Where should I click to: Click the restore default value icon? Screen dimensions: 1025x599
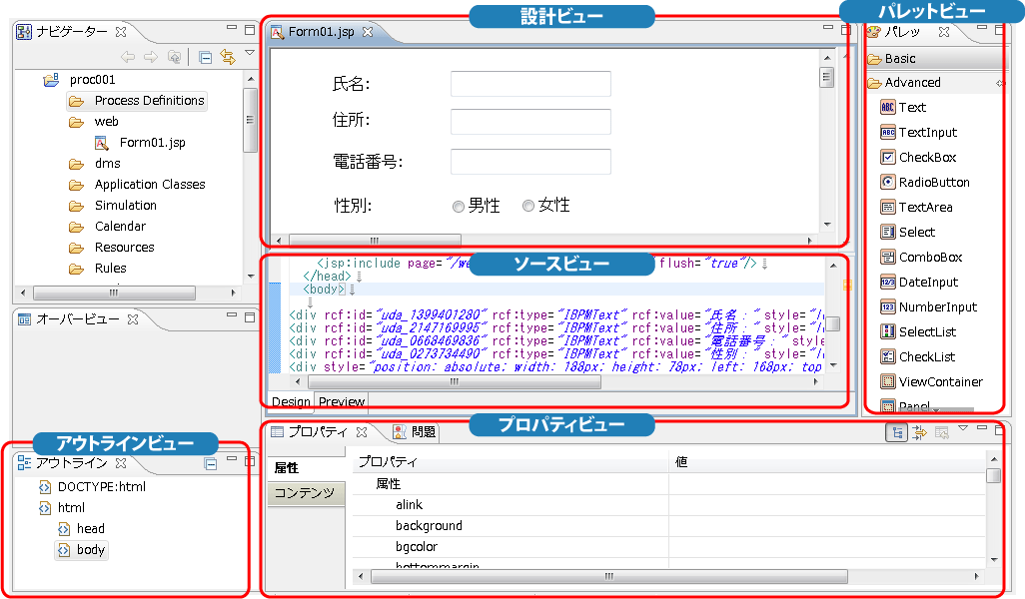[x=942, y=432]
